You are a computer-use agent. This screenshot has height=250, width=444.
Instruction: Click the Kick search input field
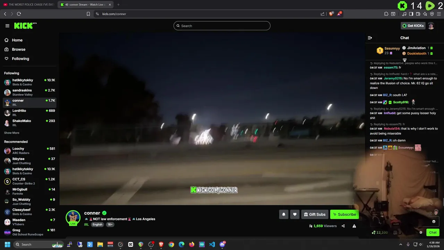pyautogui.click(x=222, y=26)
